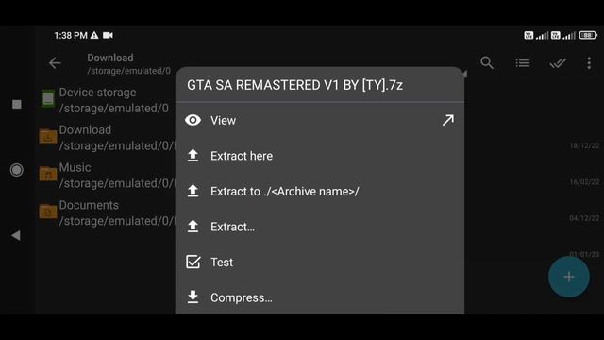Open the Documents folder entry
The image size is (604, 340).
107,212
